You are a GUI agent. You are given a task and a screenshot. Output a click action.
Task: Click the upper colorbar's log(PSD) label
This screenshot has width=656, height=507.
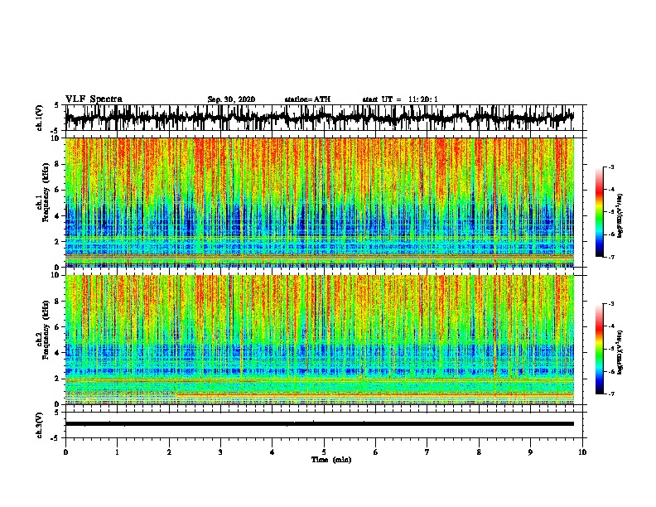(620, 216)
